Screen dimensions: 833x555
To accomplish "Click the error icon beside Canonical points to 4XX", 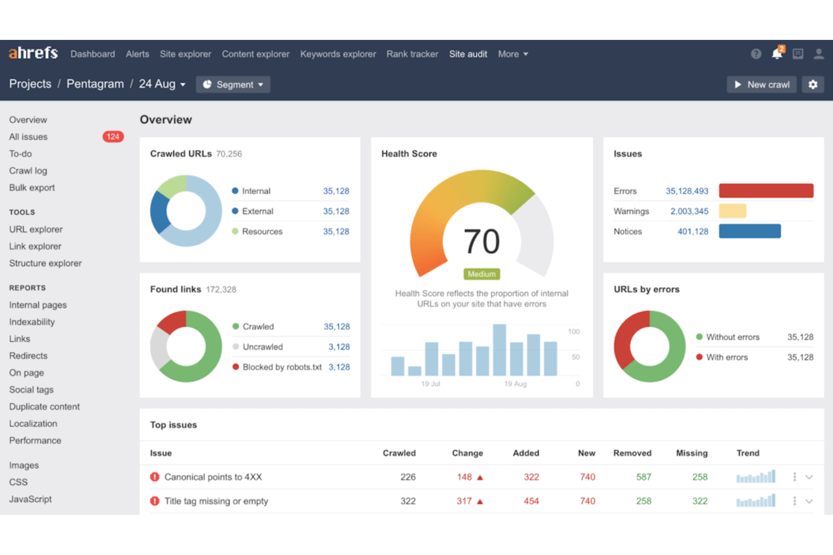I will (154, 476).
